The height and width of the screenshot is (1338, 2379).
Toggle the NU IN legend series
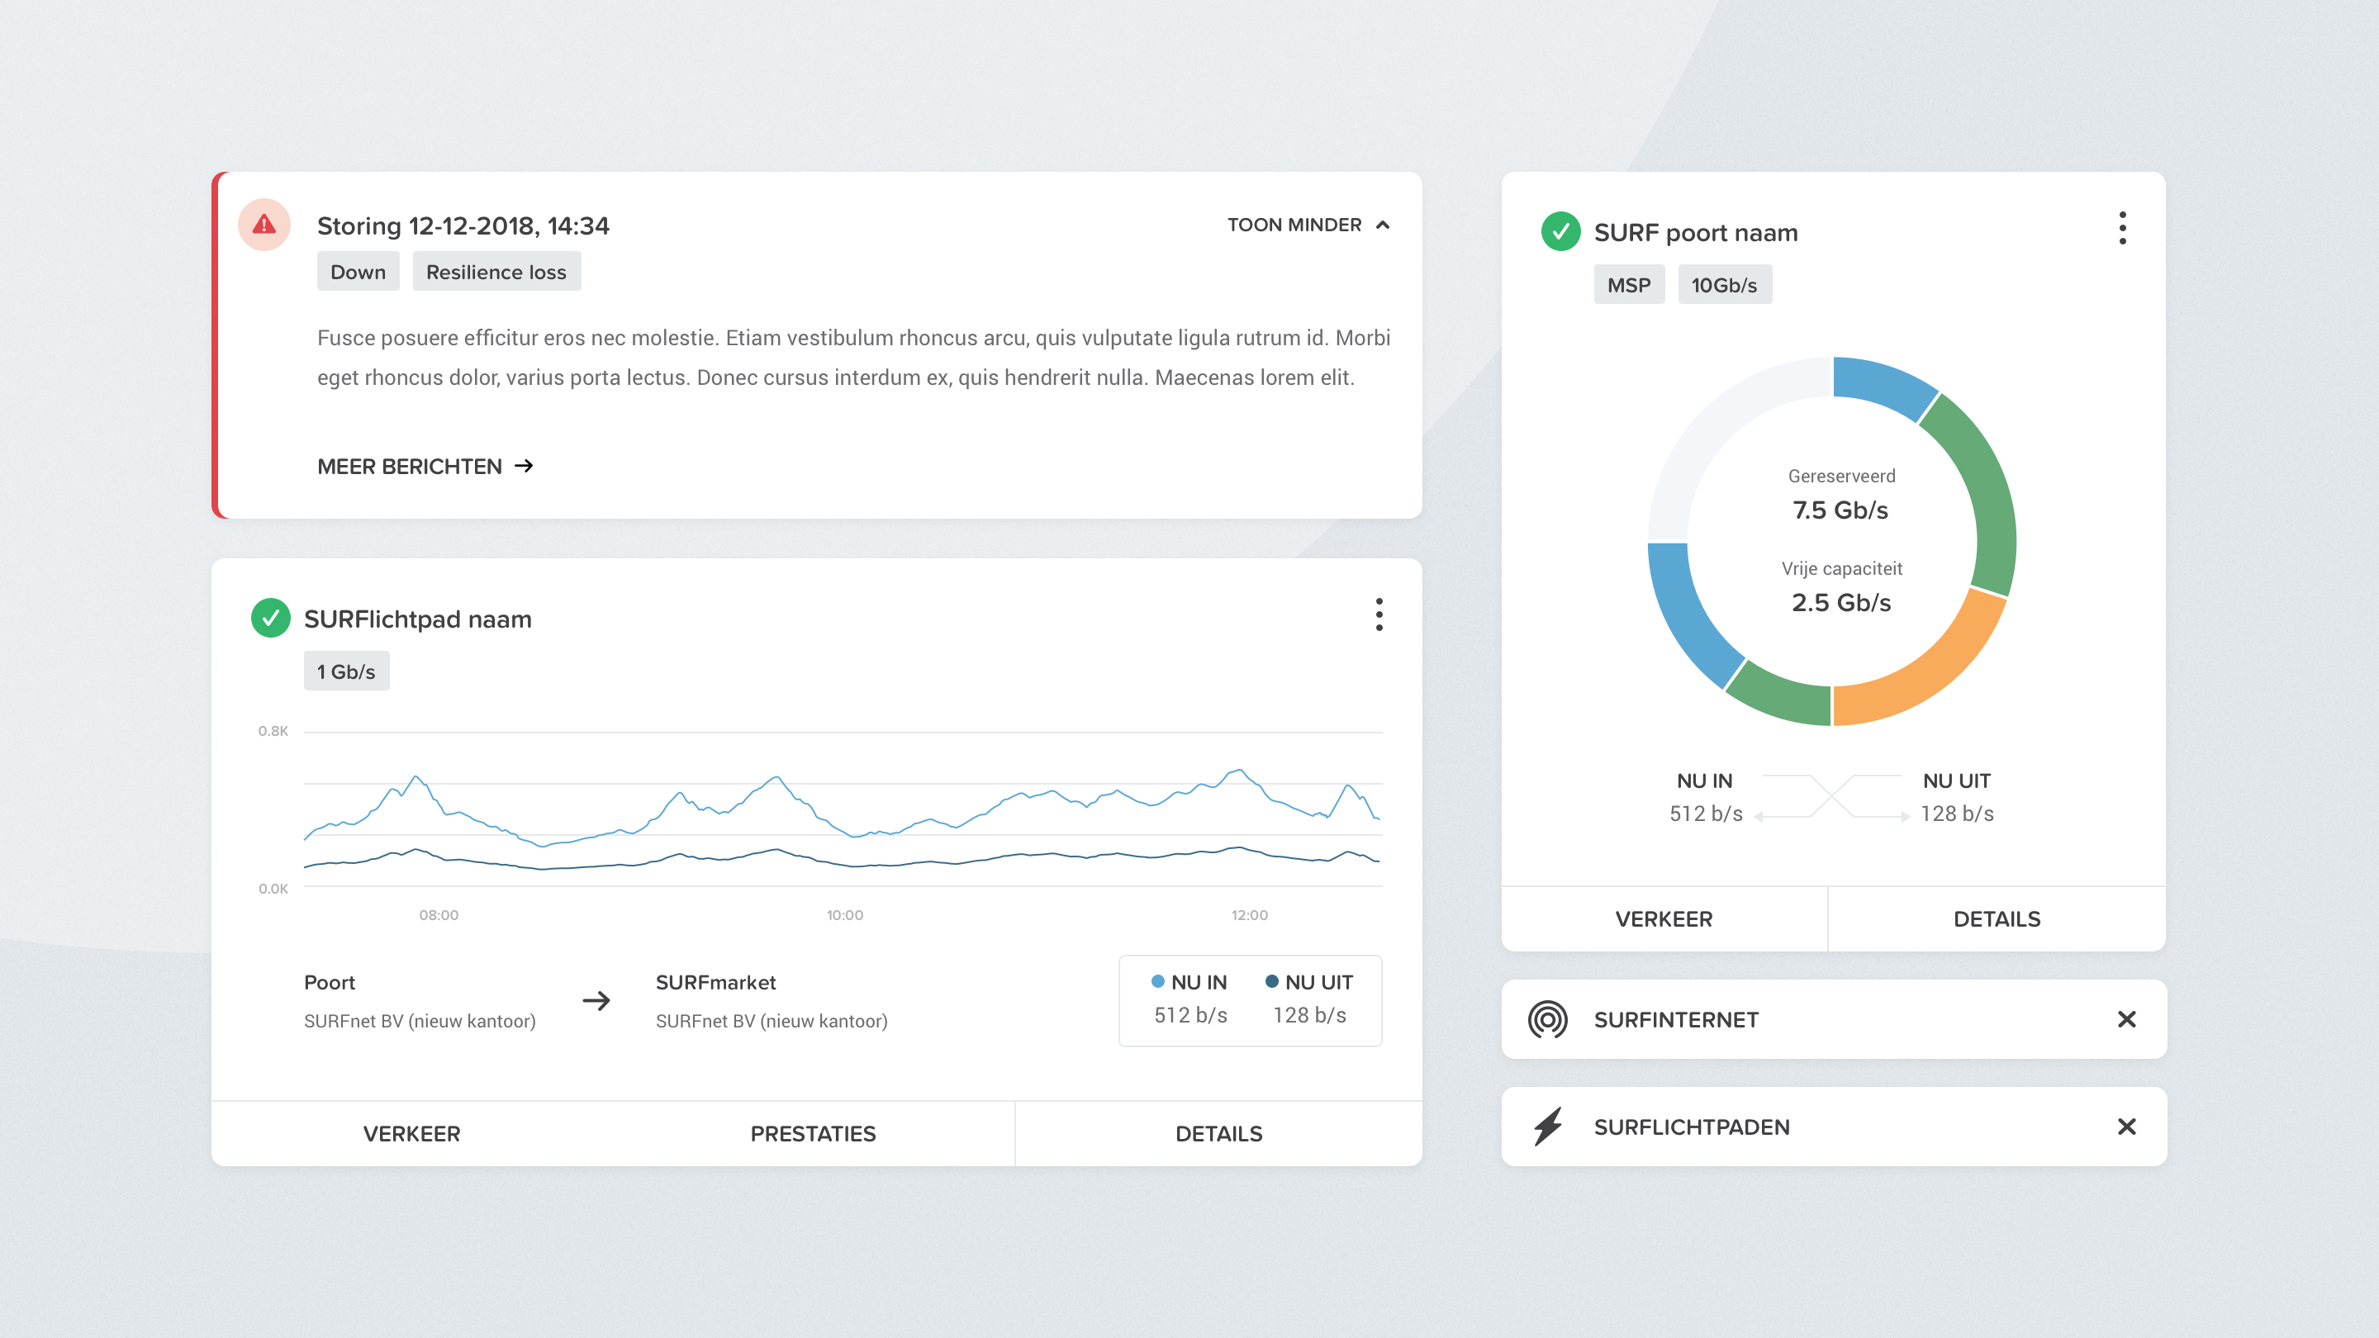point(1189,983)
